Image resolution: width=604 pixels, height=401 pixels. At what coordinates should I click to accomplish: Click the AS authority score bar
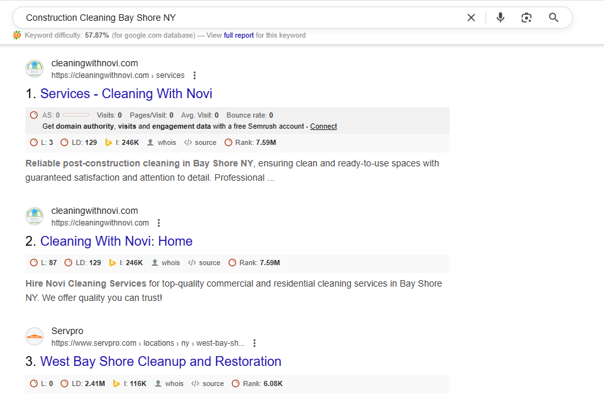(x=76, y=115)
